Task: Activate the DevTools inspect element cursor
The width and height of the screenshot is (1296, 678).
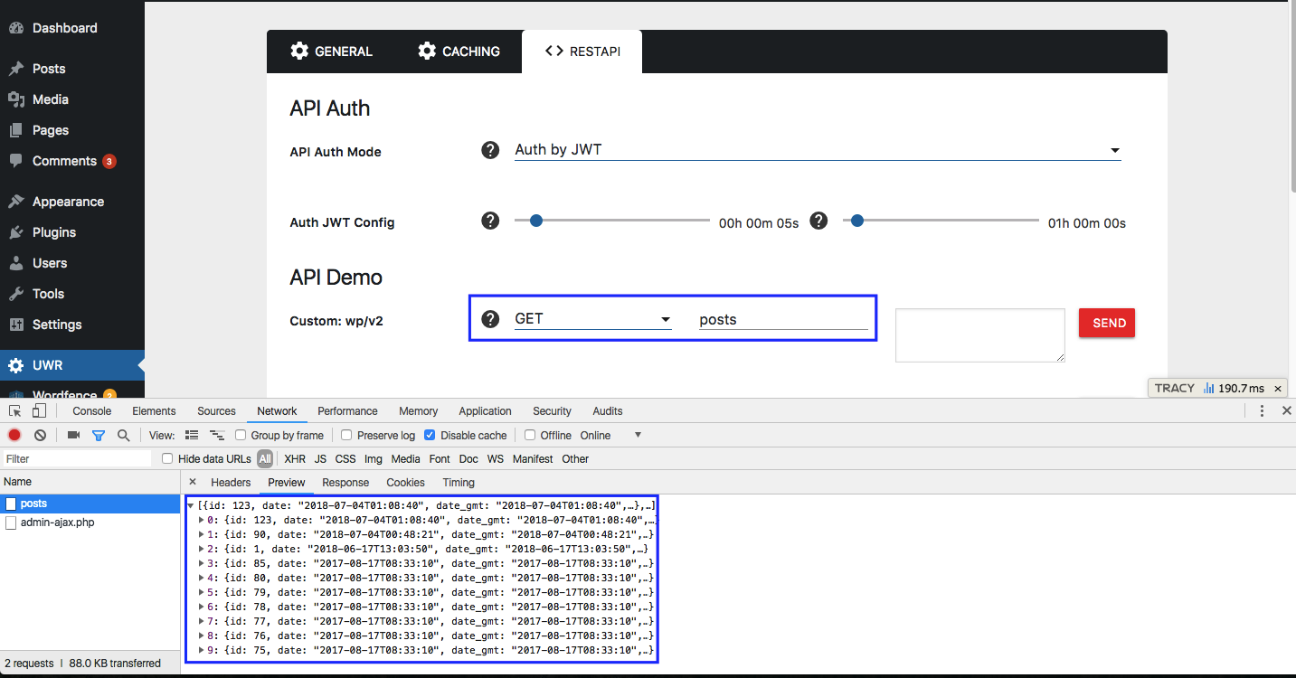Action: pos(15,410)
